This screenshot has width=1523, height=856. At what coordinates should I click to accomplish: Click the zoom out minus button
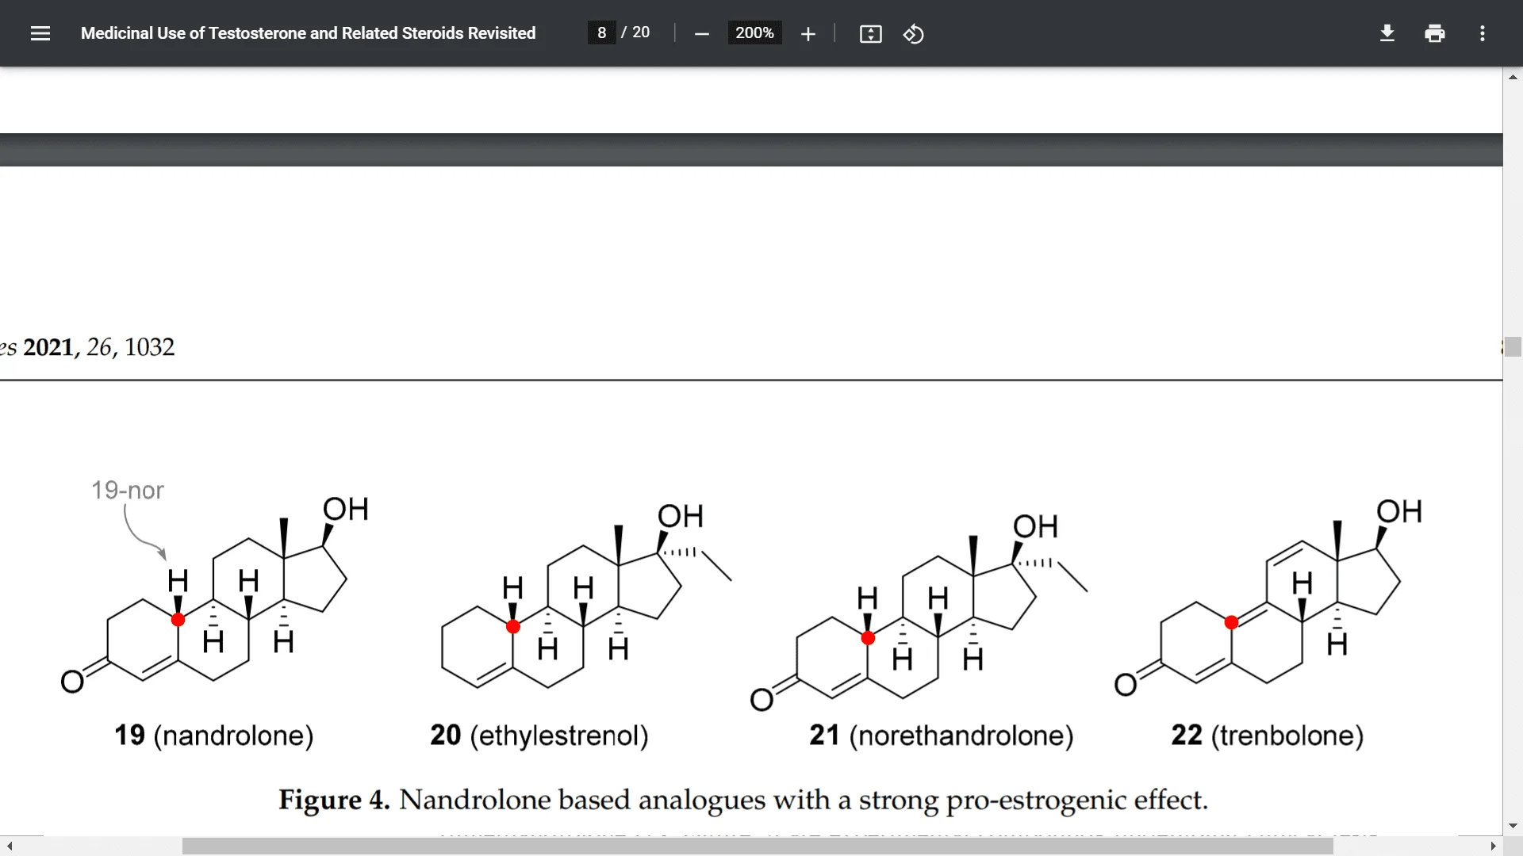(x=701, y=34)
